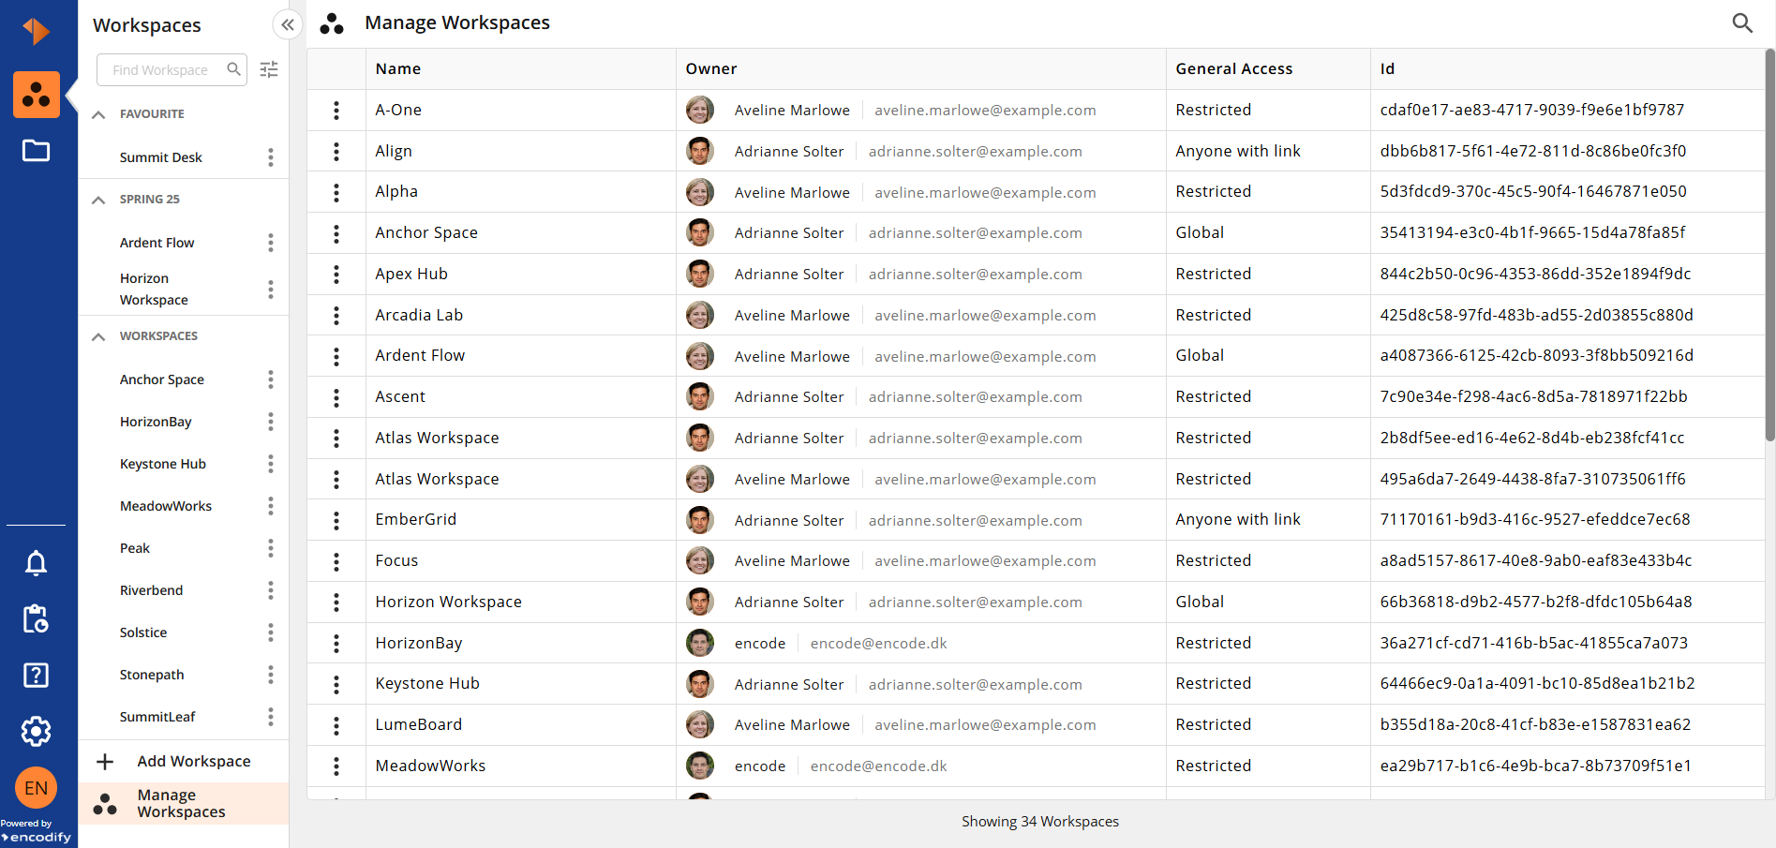Collapse the SPRING 25 section
1776x848 pixels.
click(98, 200)
